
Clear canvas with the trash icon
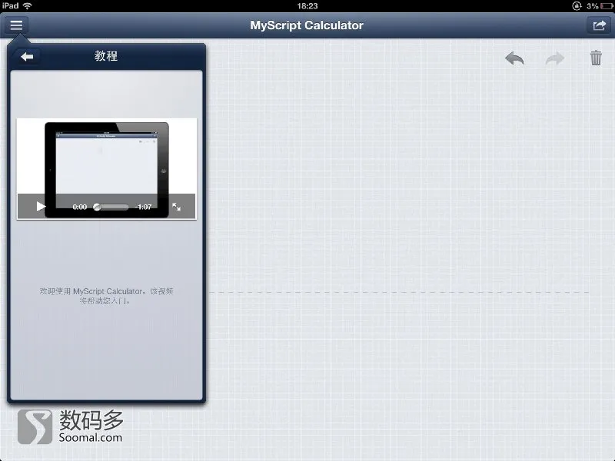coord(596,58)
